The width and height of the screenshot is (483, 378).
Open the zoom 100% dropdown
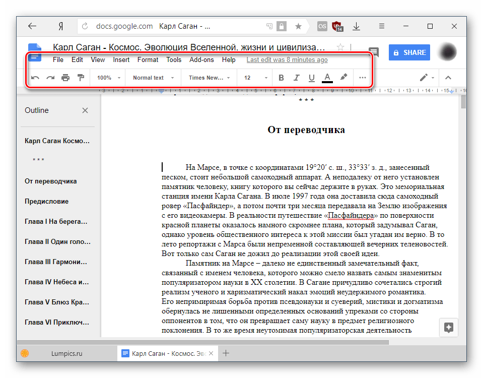coord(109,78)
